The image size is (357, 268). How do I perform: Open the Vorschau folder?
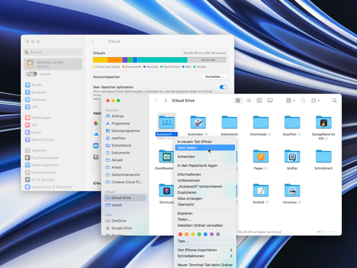click(x=292, y=191)
